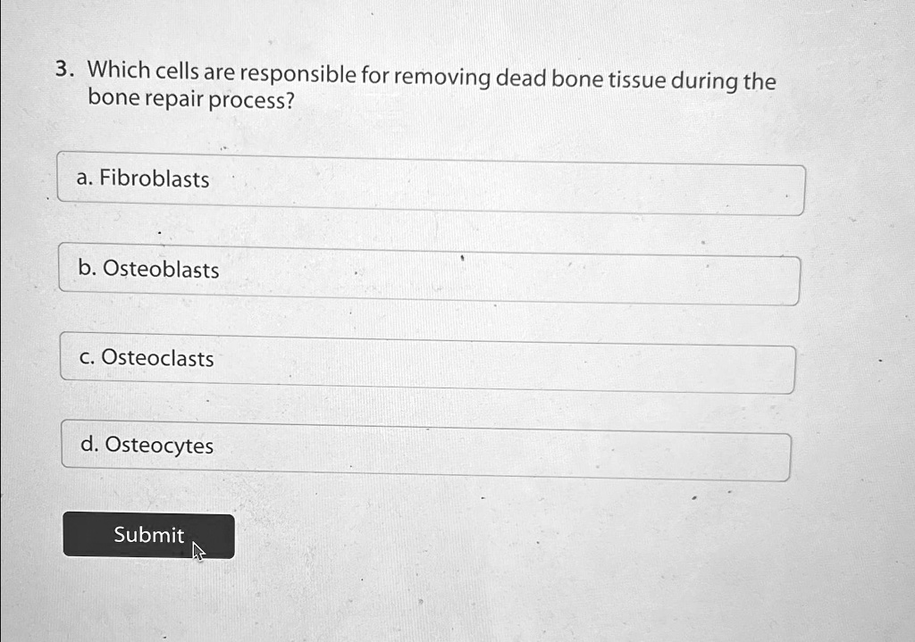Click the word 'Submit' on the button

[x=148, y=535]
